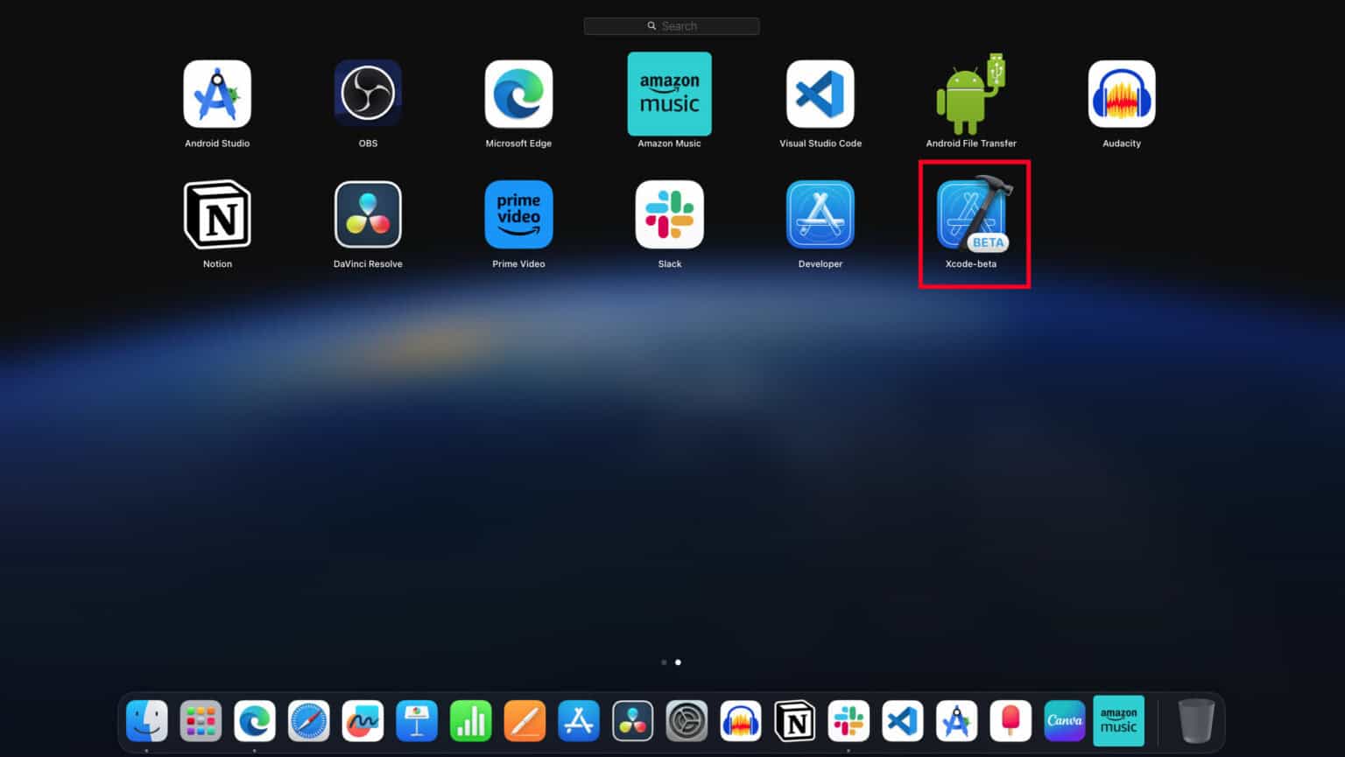
Task: Click the Launchpad search field
Action: [x=672, y=25]
